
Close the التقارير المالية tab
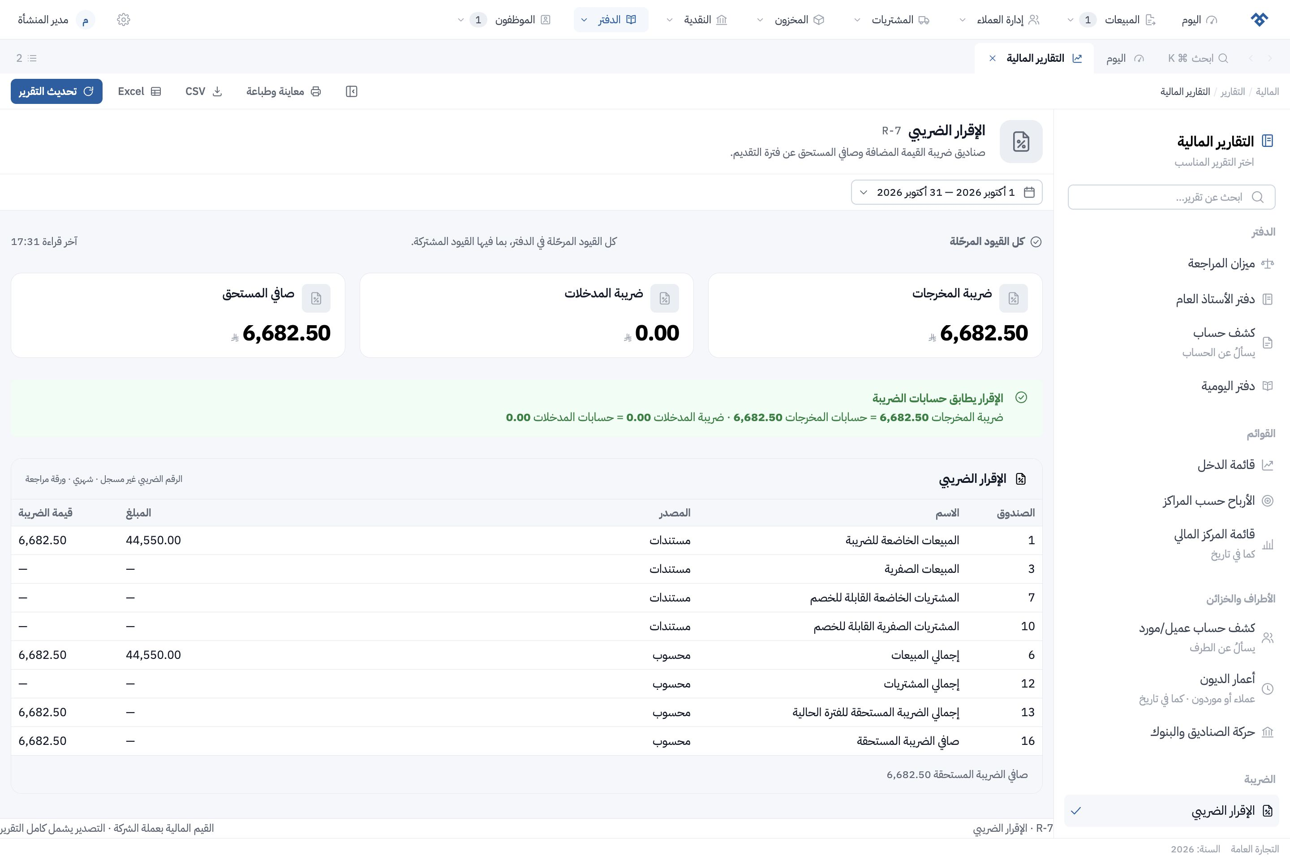point(992,58)
